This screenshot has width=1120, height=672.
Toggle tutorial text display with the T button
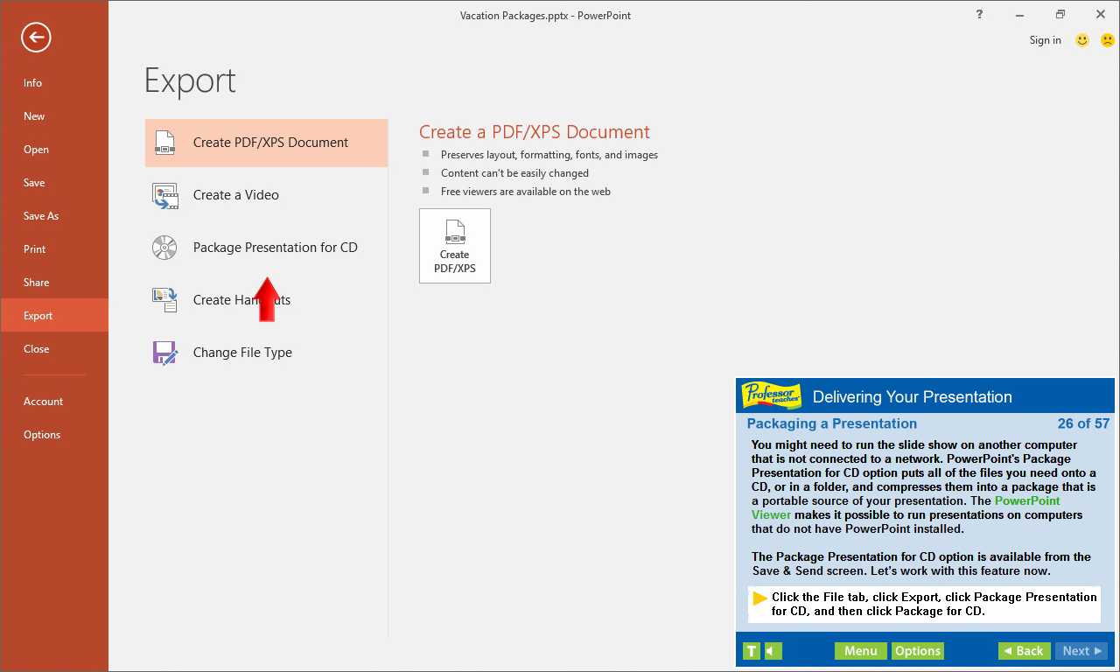point(751,650)
